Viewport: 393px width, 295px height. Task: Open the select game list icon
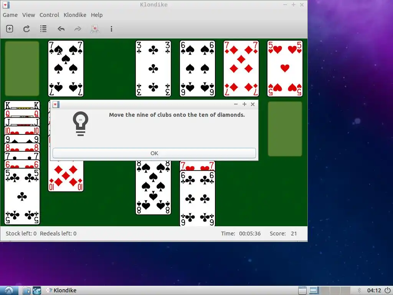click(43, 29)
